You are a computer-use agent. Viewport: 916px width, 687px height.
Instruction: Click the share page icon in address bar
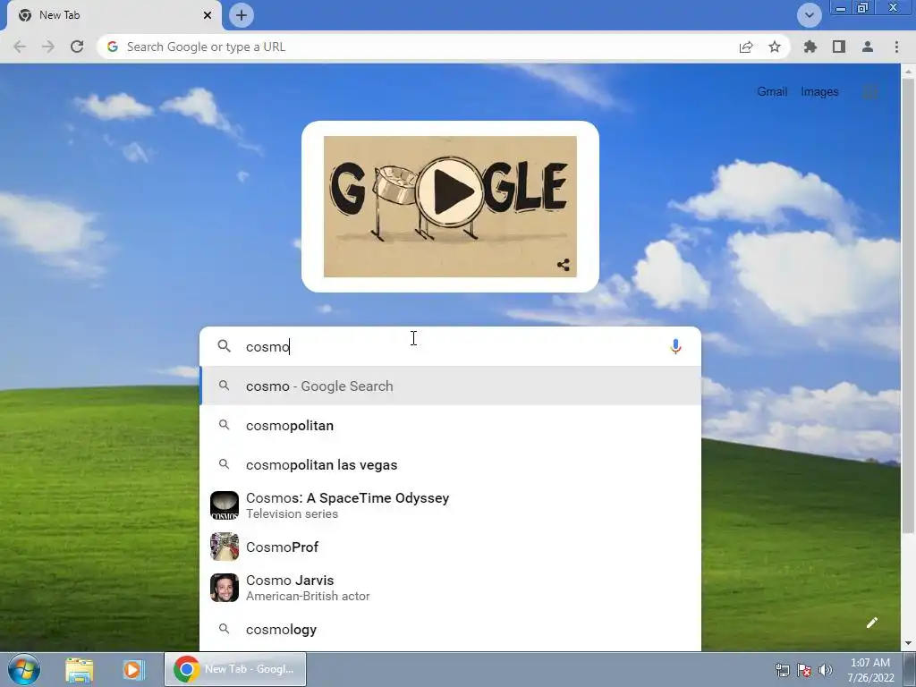pos(746,47)
